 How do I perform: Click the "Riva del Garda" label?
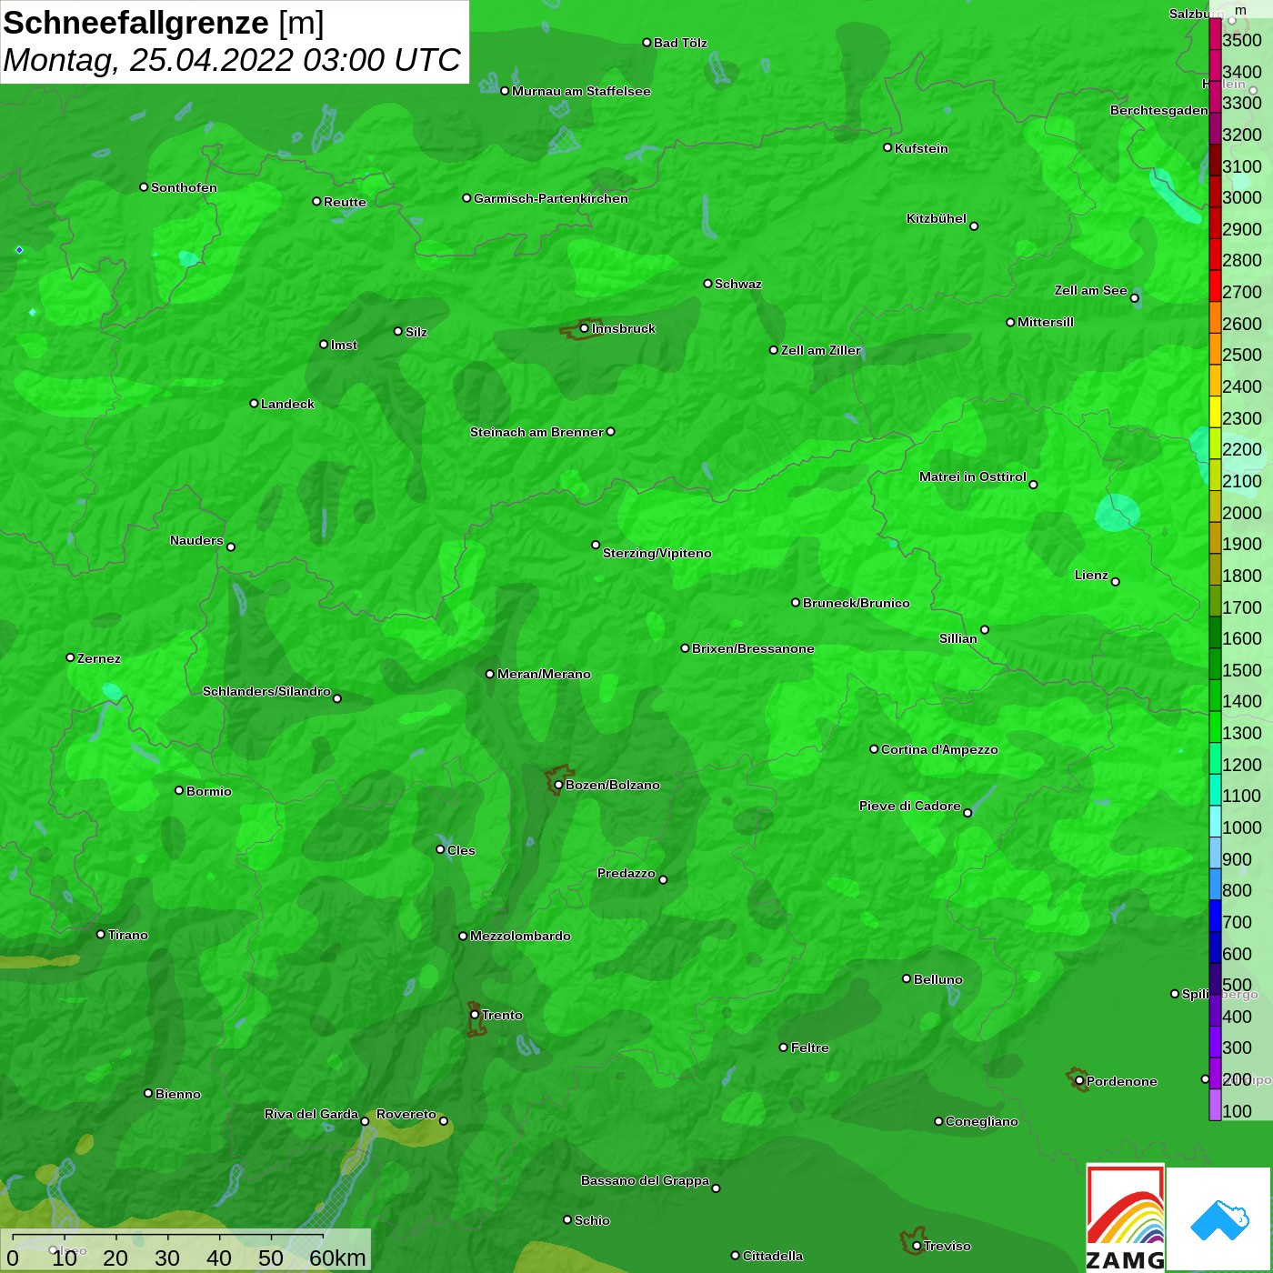point(311,1114)
